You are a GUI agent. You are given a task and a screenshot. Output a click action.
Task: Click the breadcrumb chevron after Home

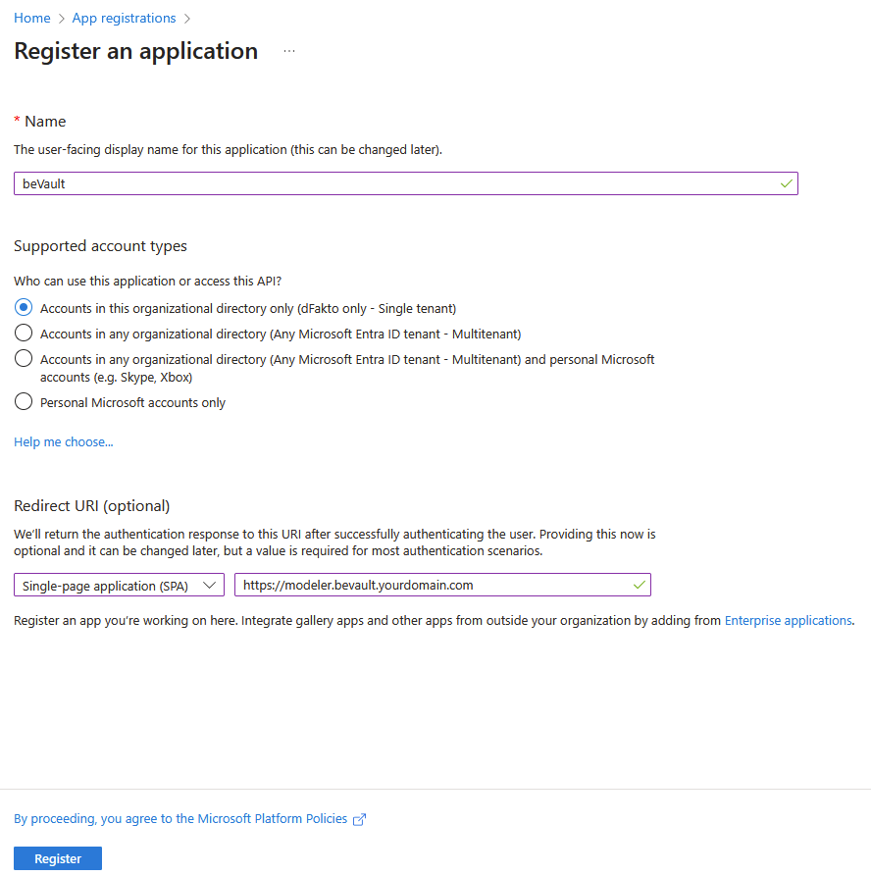coord(61,19)
